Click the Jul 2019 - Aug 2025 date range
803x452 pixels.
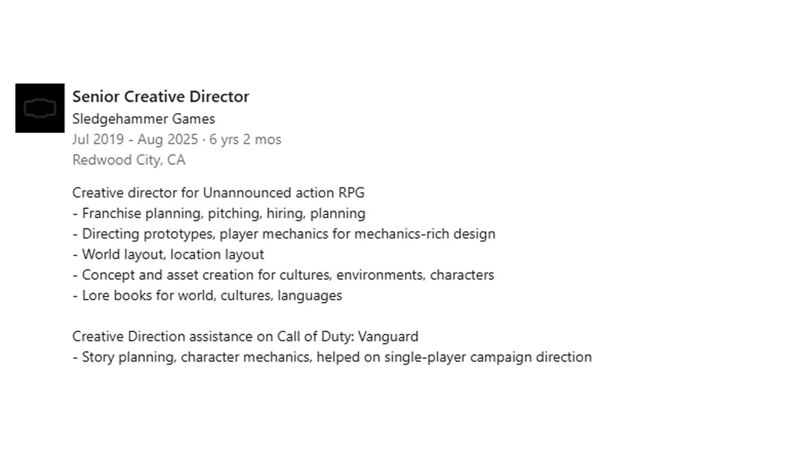point(135,139)
